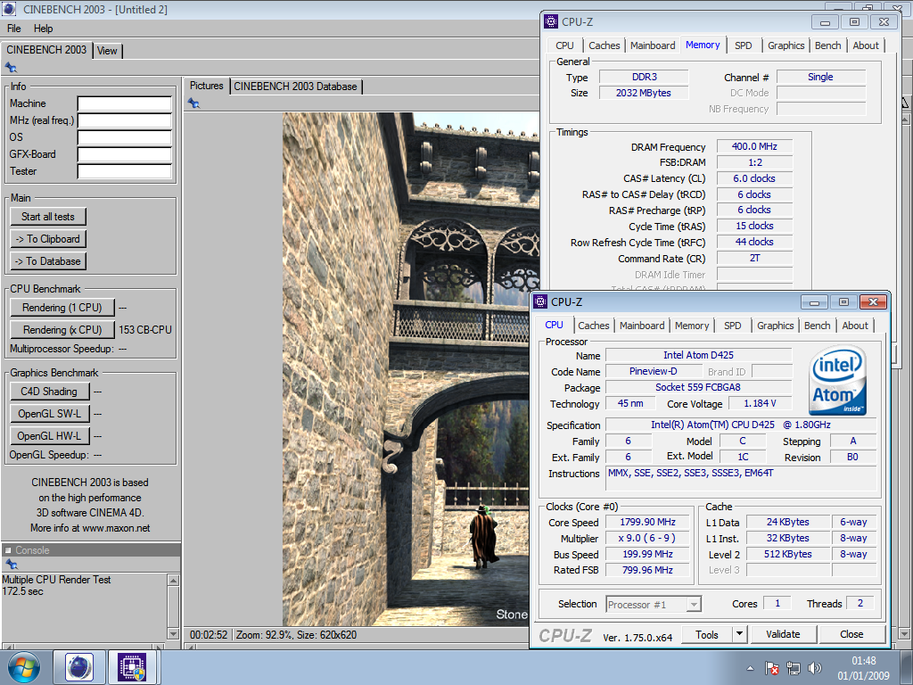Open the CINEBENCH 2003 Database tab
Screen dimensions: 913x685
pos(295,87)
